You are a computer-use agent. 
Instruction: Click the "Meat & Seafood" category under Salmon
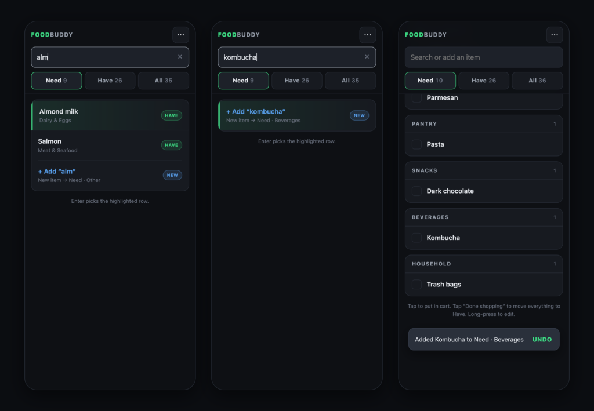pos(57,150)
